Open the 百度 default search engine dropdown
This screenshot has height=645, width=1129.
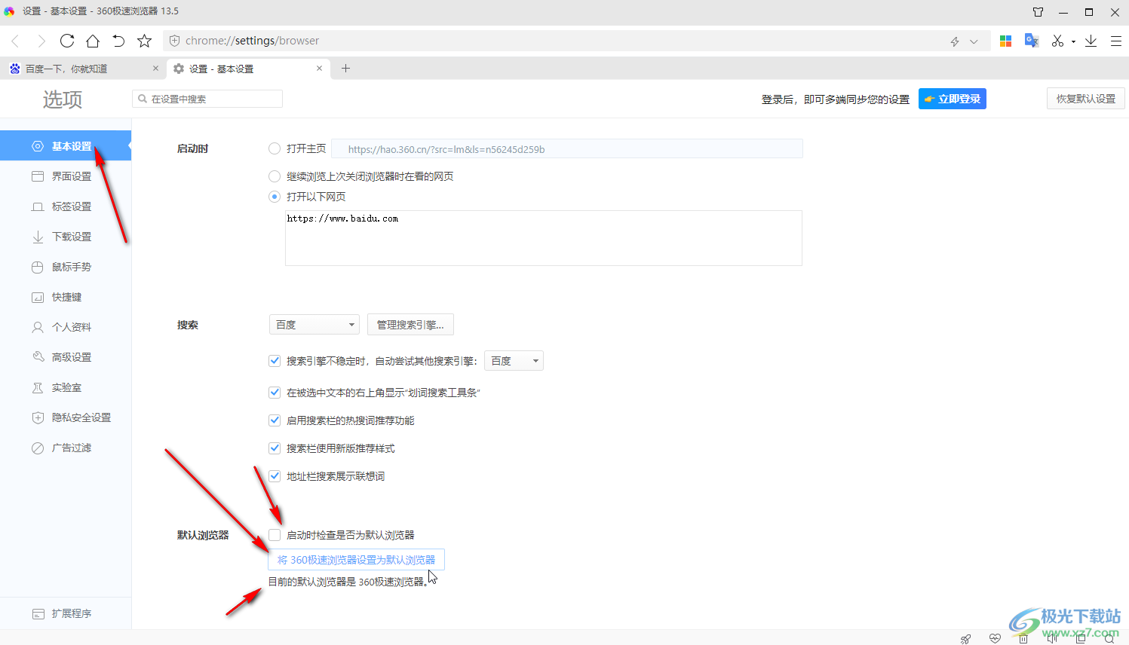(x=314, y=325)
